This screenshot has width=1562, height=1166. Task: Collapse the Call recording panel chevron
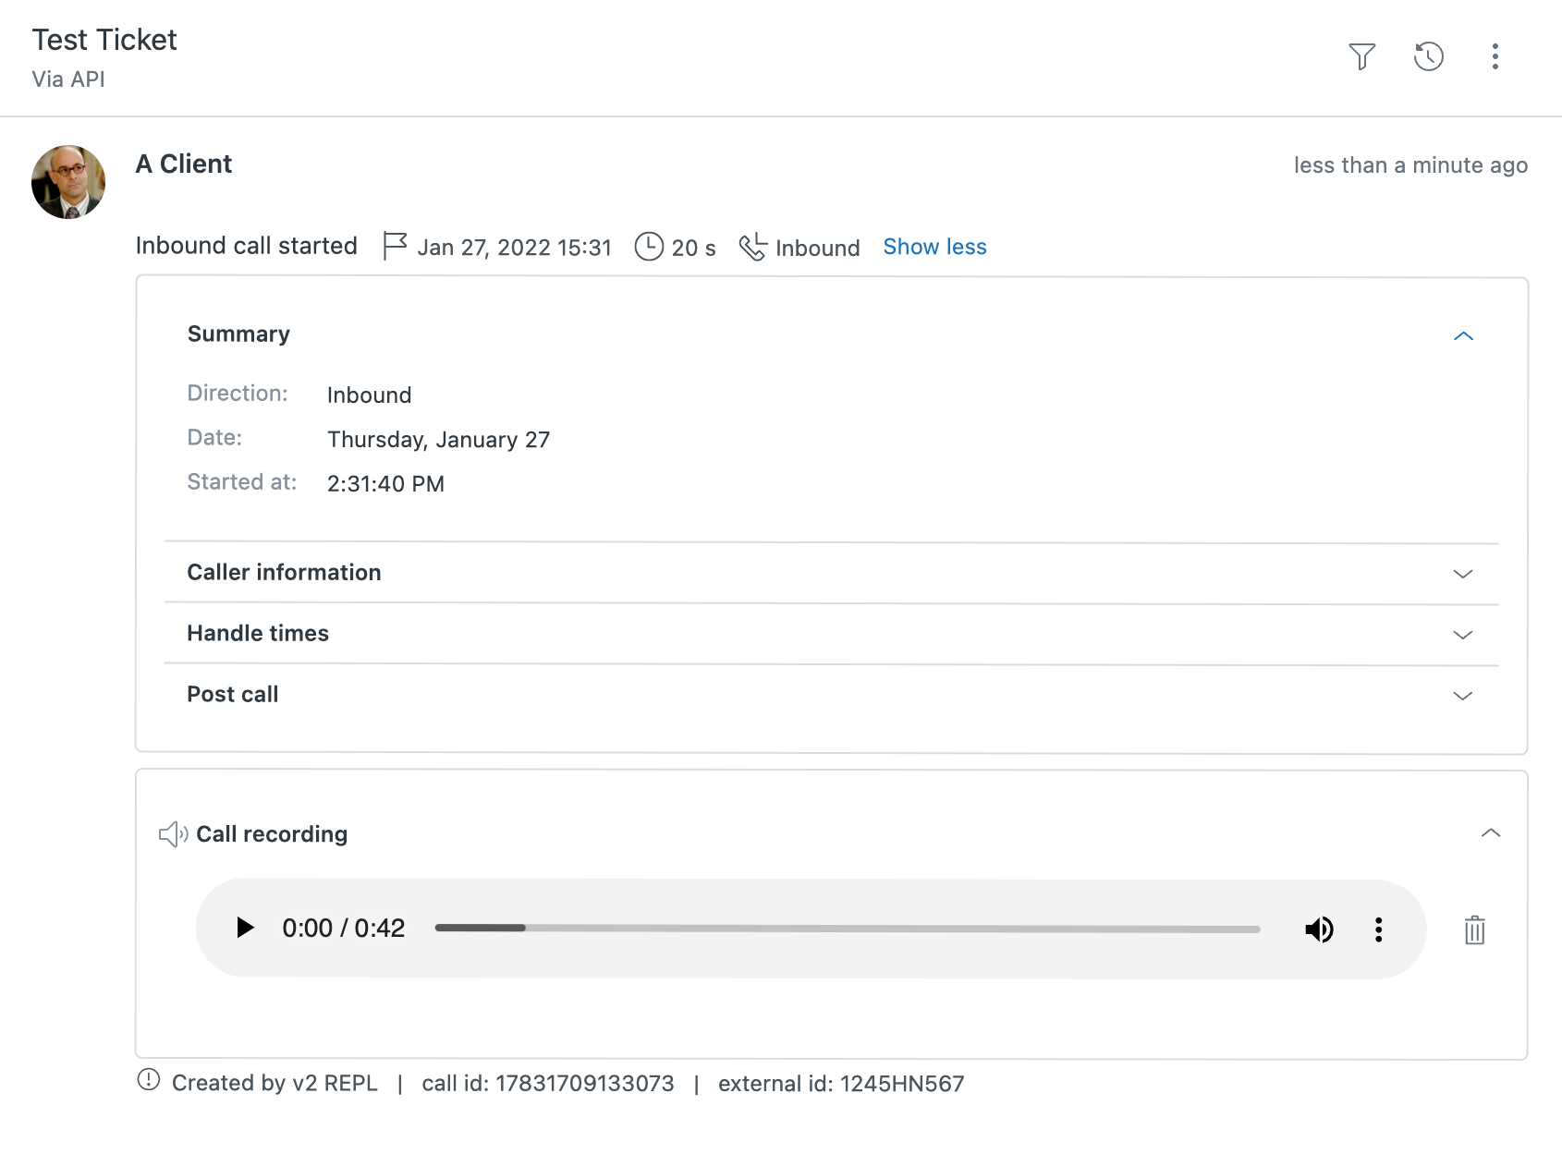point(1490,832)
